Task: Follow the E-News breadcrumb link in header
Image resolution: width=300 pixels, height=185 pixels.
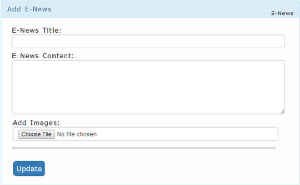Action: click(x=282, y=13)
